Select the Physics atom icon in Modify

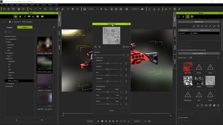pos(192,17)
